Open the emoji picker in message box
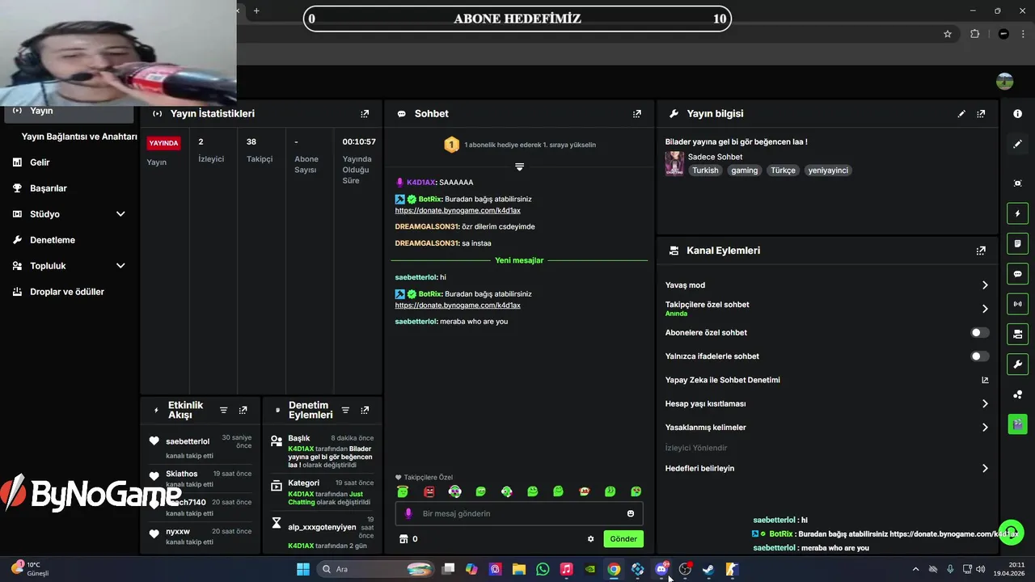 (x=631, y=513)
